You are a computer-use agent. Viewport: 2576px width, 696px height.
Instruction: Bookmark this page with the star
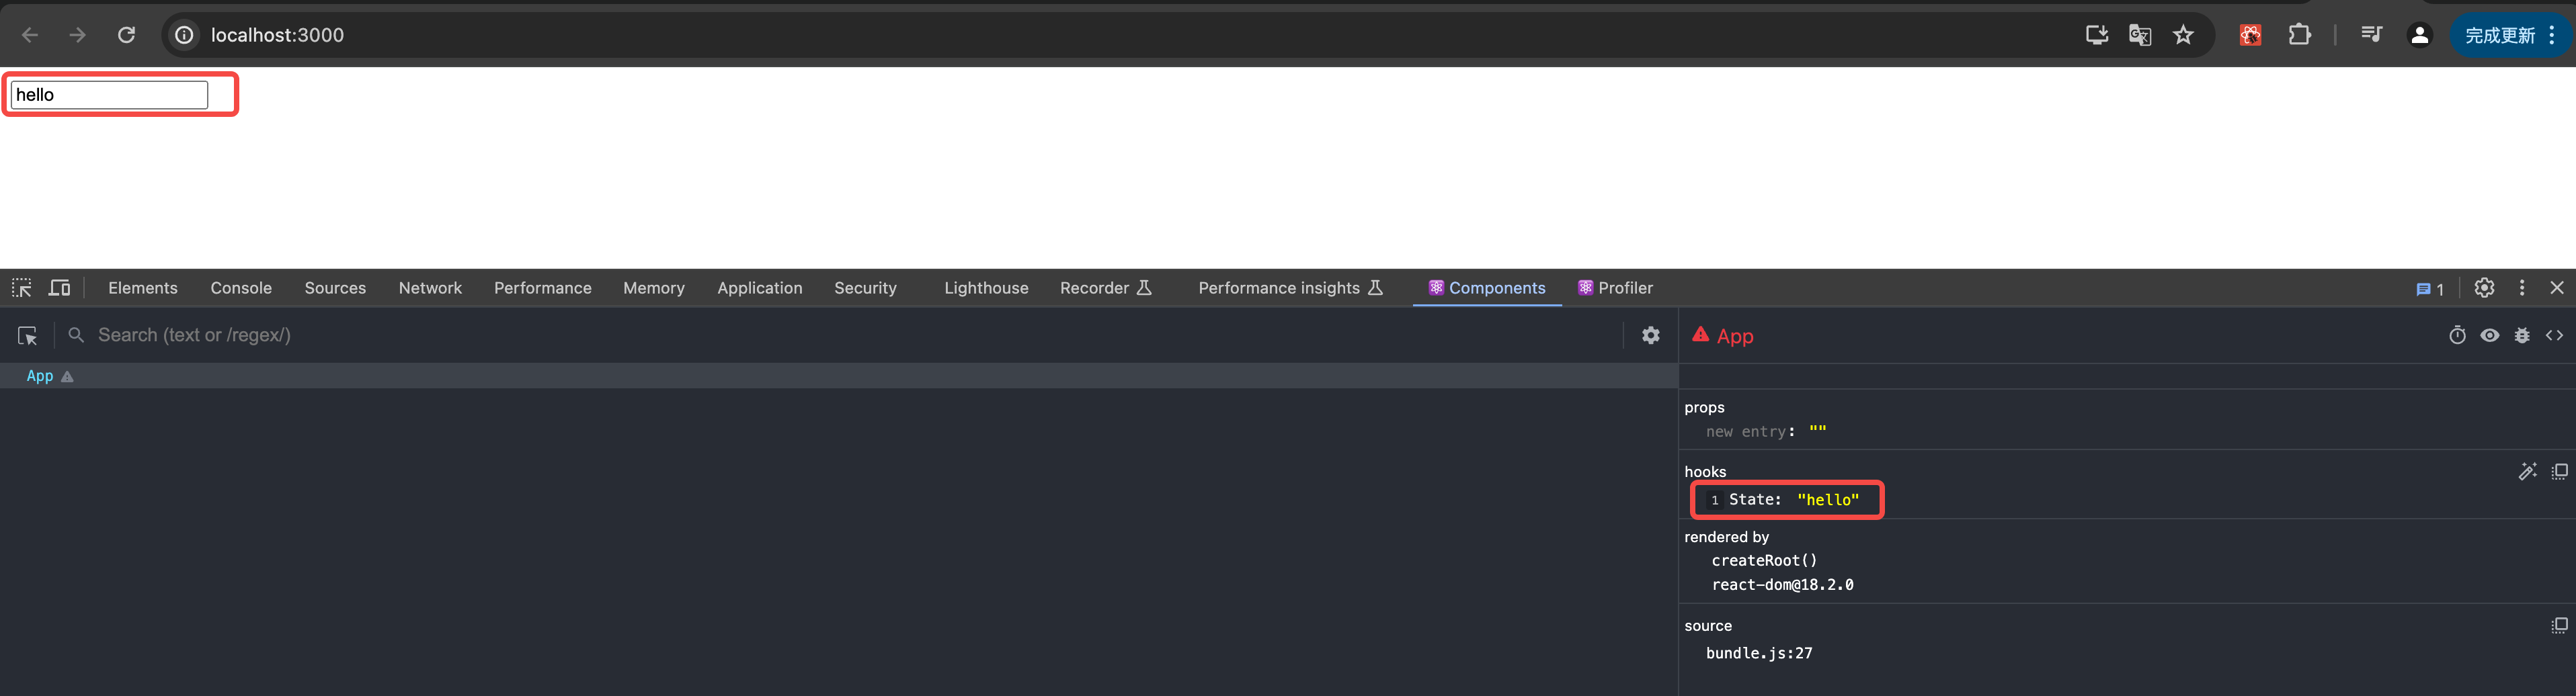[x=2183, y=35]
